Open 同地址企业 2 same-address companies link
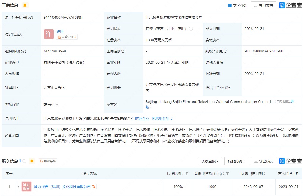 click(x=162, y=119)
